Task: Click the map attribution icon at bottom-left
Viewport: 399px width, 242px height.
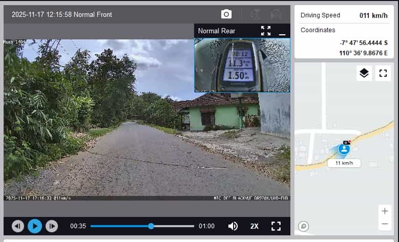Action: click(303, 226)
